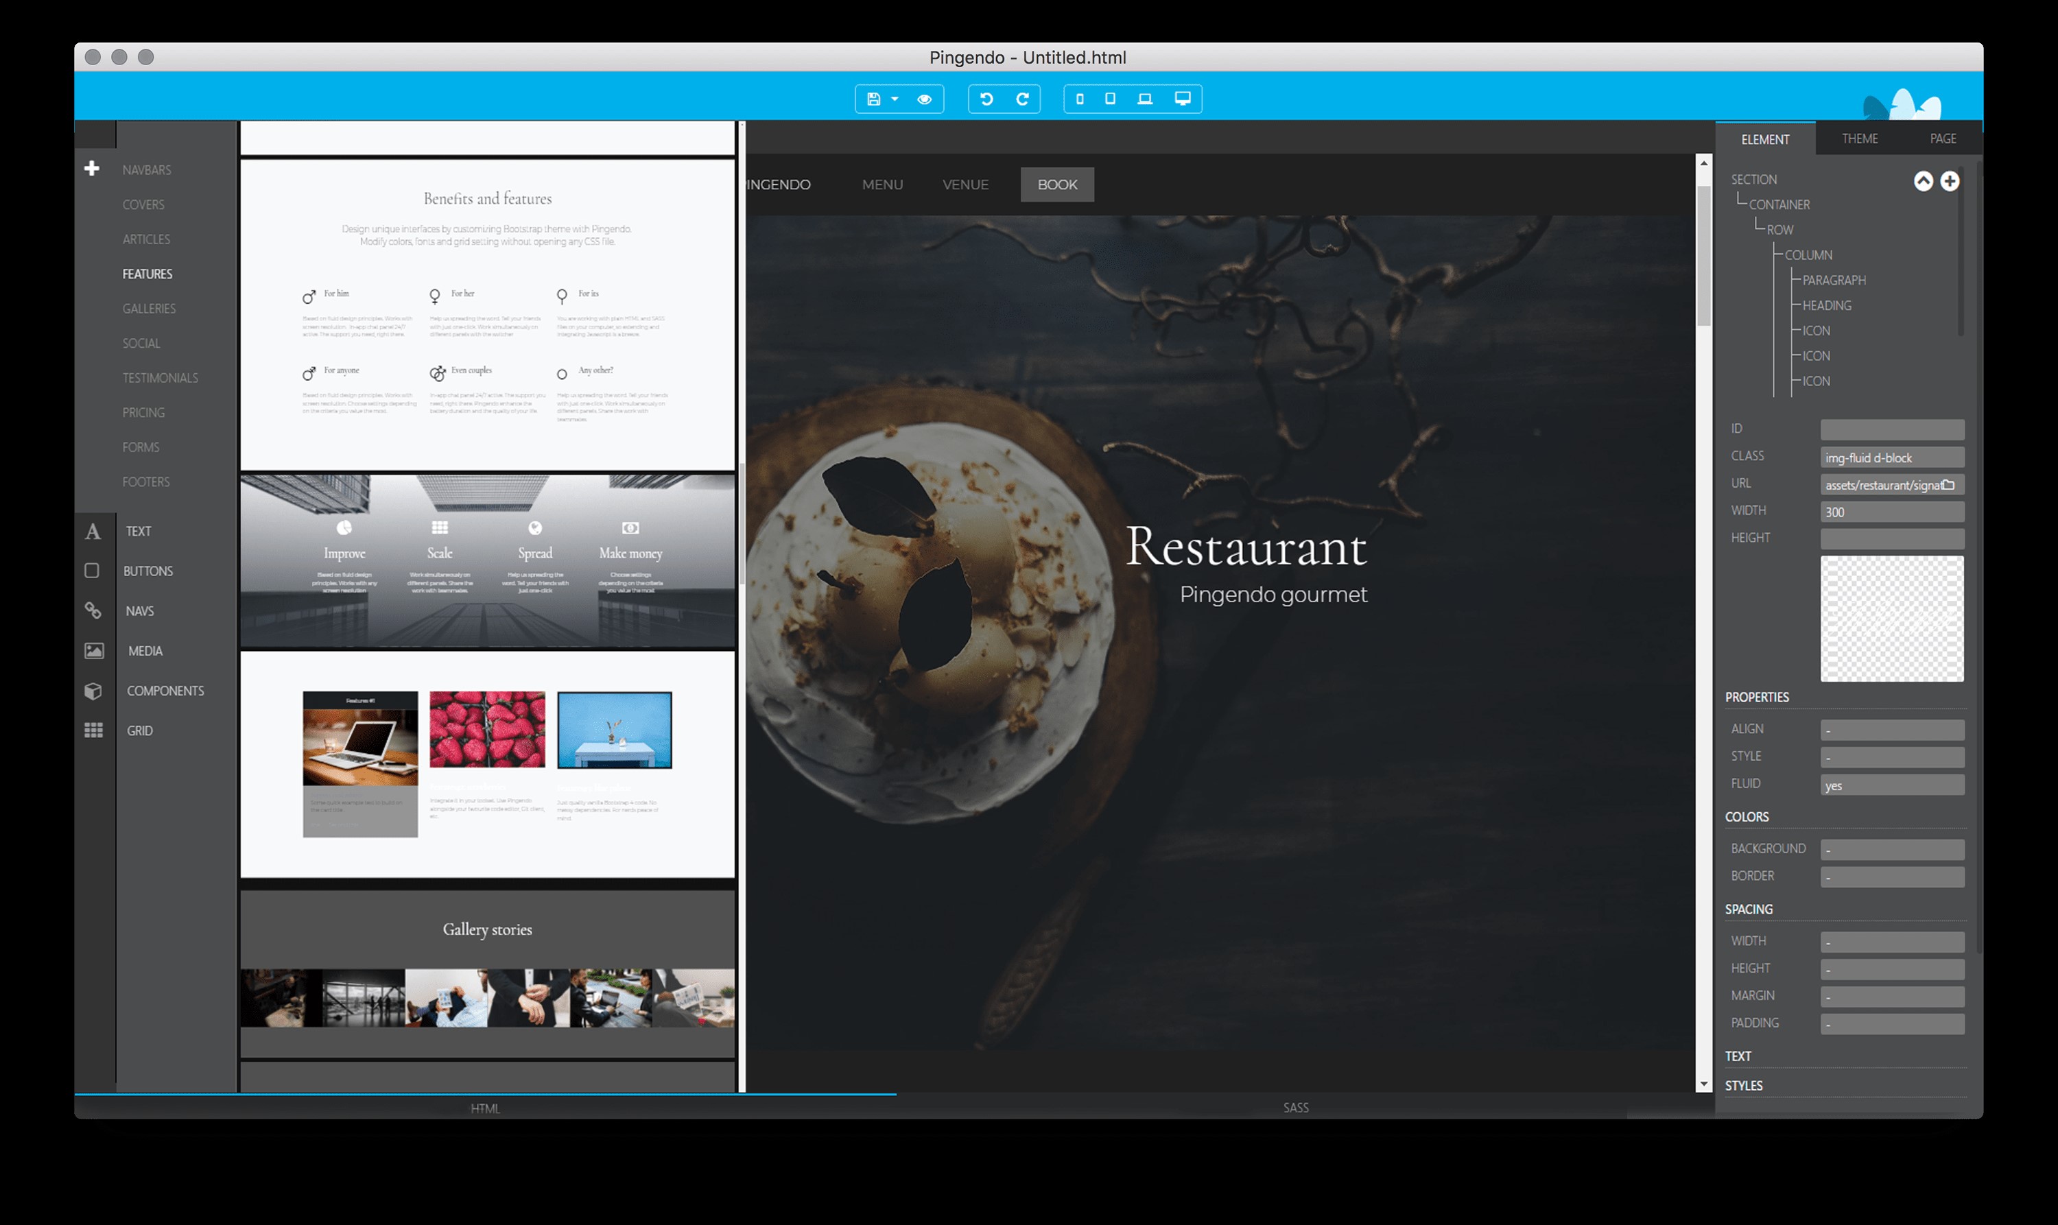The height and width of the screenshot is (1225, 2058).
Task: Click the BOOK button in page navbar
Action: coord(1056,185)
